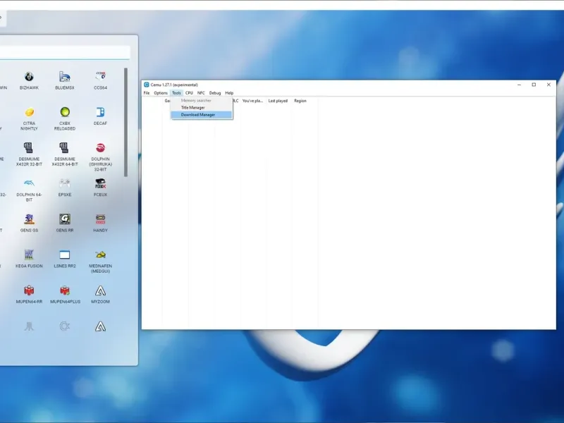564x423 pixels.
Task: Open the CCS64 emulator icon
Action: pos(100,76)
